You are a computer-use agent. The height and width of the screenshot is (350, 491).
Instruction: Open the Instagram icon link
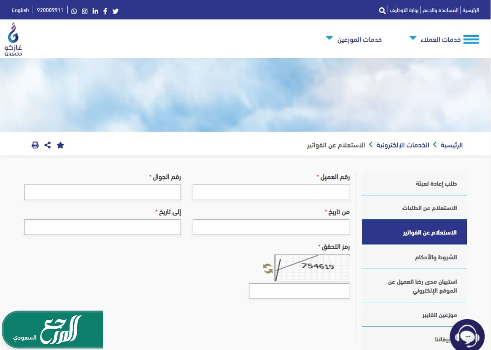pyautogui.click(x=85, y=11)
